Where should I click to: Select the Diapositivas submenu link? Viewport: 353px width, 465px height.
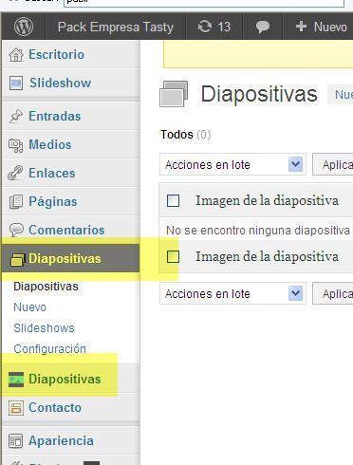(46, 287)
